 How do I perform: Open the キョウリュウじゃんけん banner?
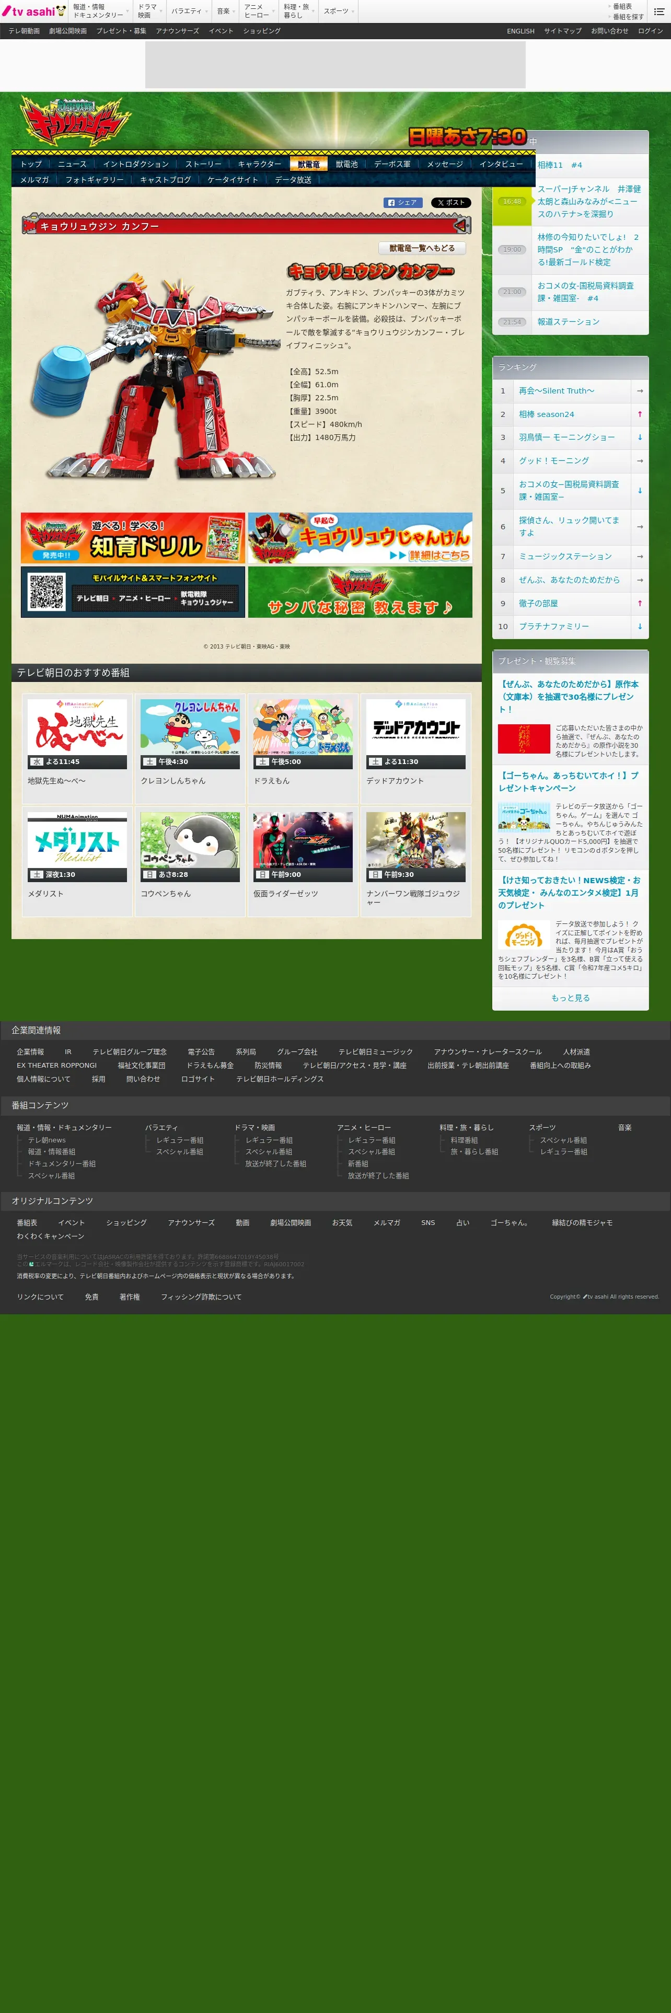click(x=360, y=538)
